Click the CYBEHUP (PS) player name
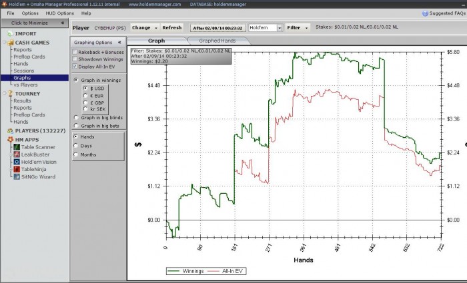Screen dimensions: 467x283 point(110,28)
